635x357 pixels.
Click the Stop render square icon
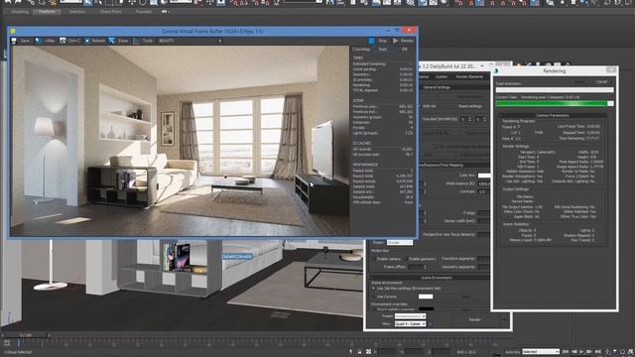pyautogui.click(x=371, y=41)
